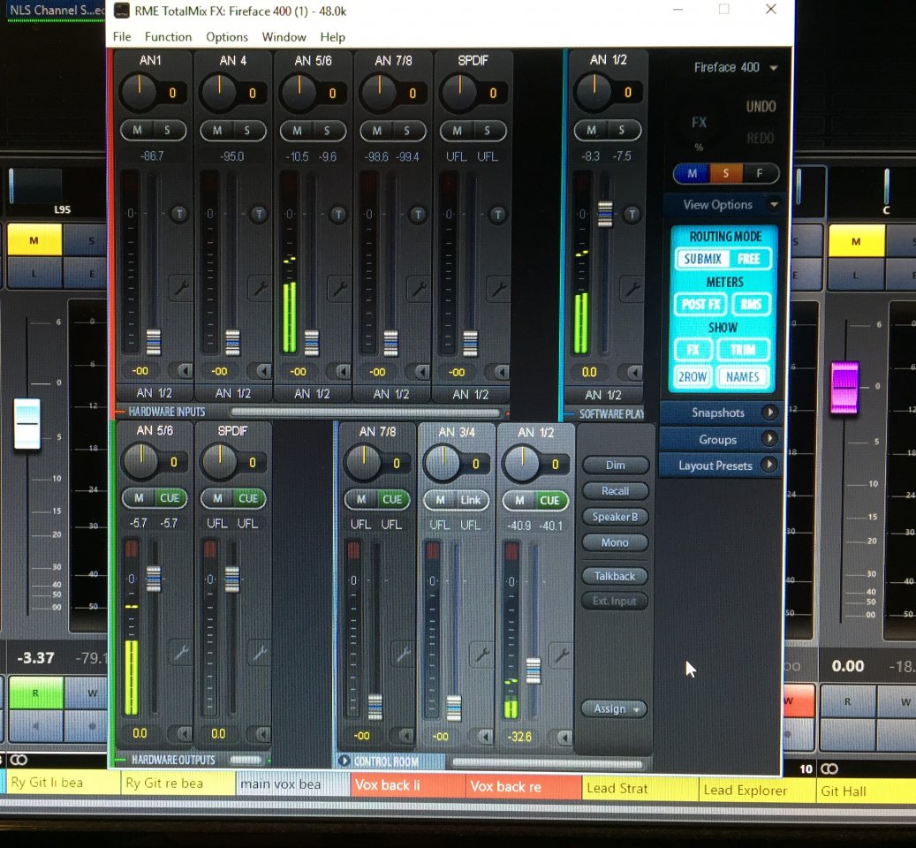Toggle TRIM under Show options
The image size is (916, 848).
[743, 350]
